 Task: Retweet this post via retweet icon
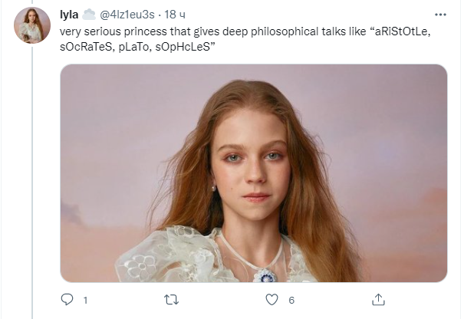point(172,299)
